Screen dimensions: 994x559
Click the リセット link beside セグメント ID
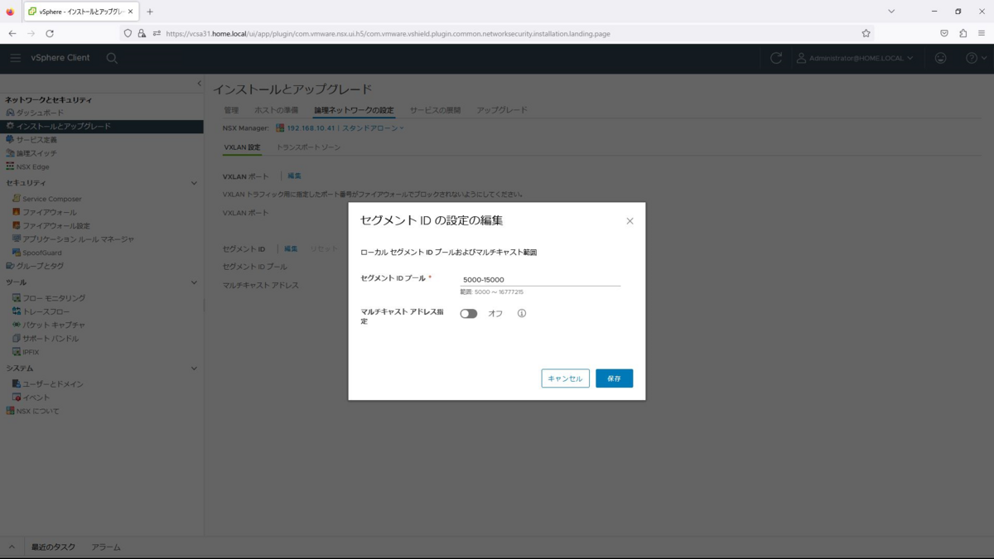coord(324,249)
